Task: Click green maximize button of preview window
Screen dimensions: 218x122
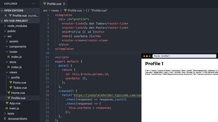Action: 150,56
